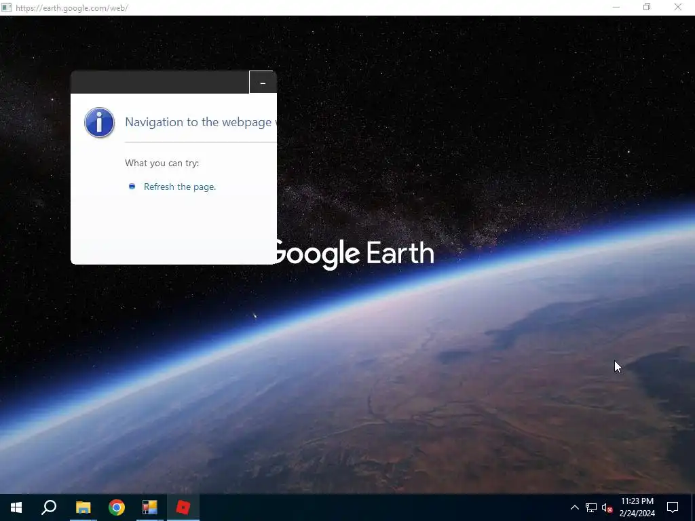Show hidden system tray icons
The image size is (695, 521).
tap(574, 507)
